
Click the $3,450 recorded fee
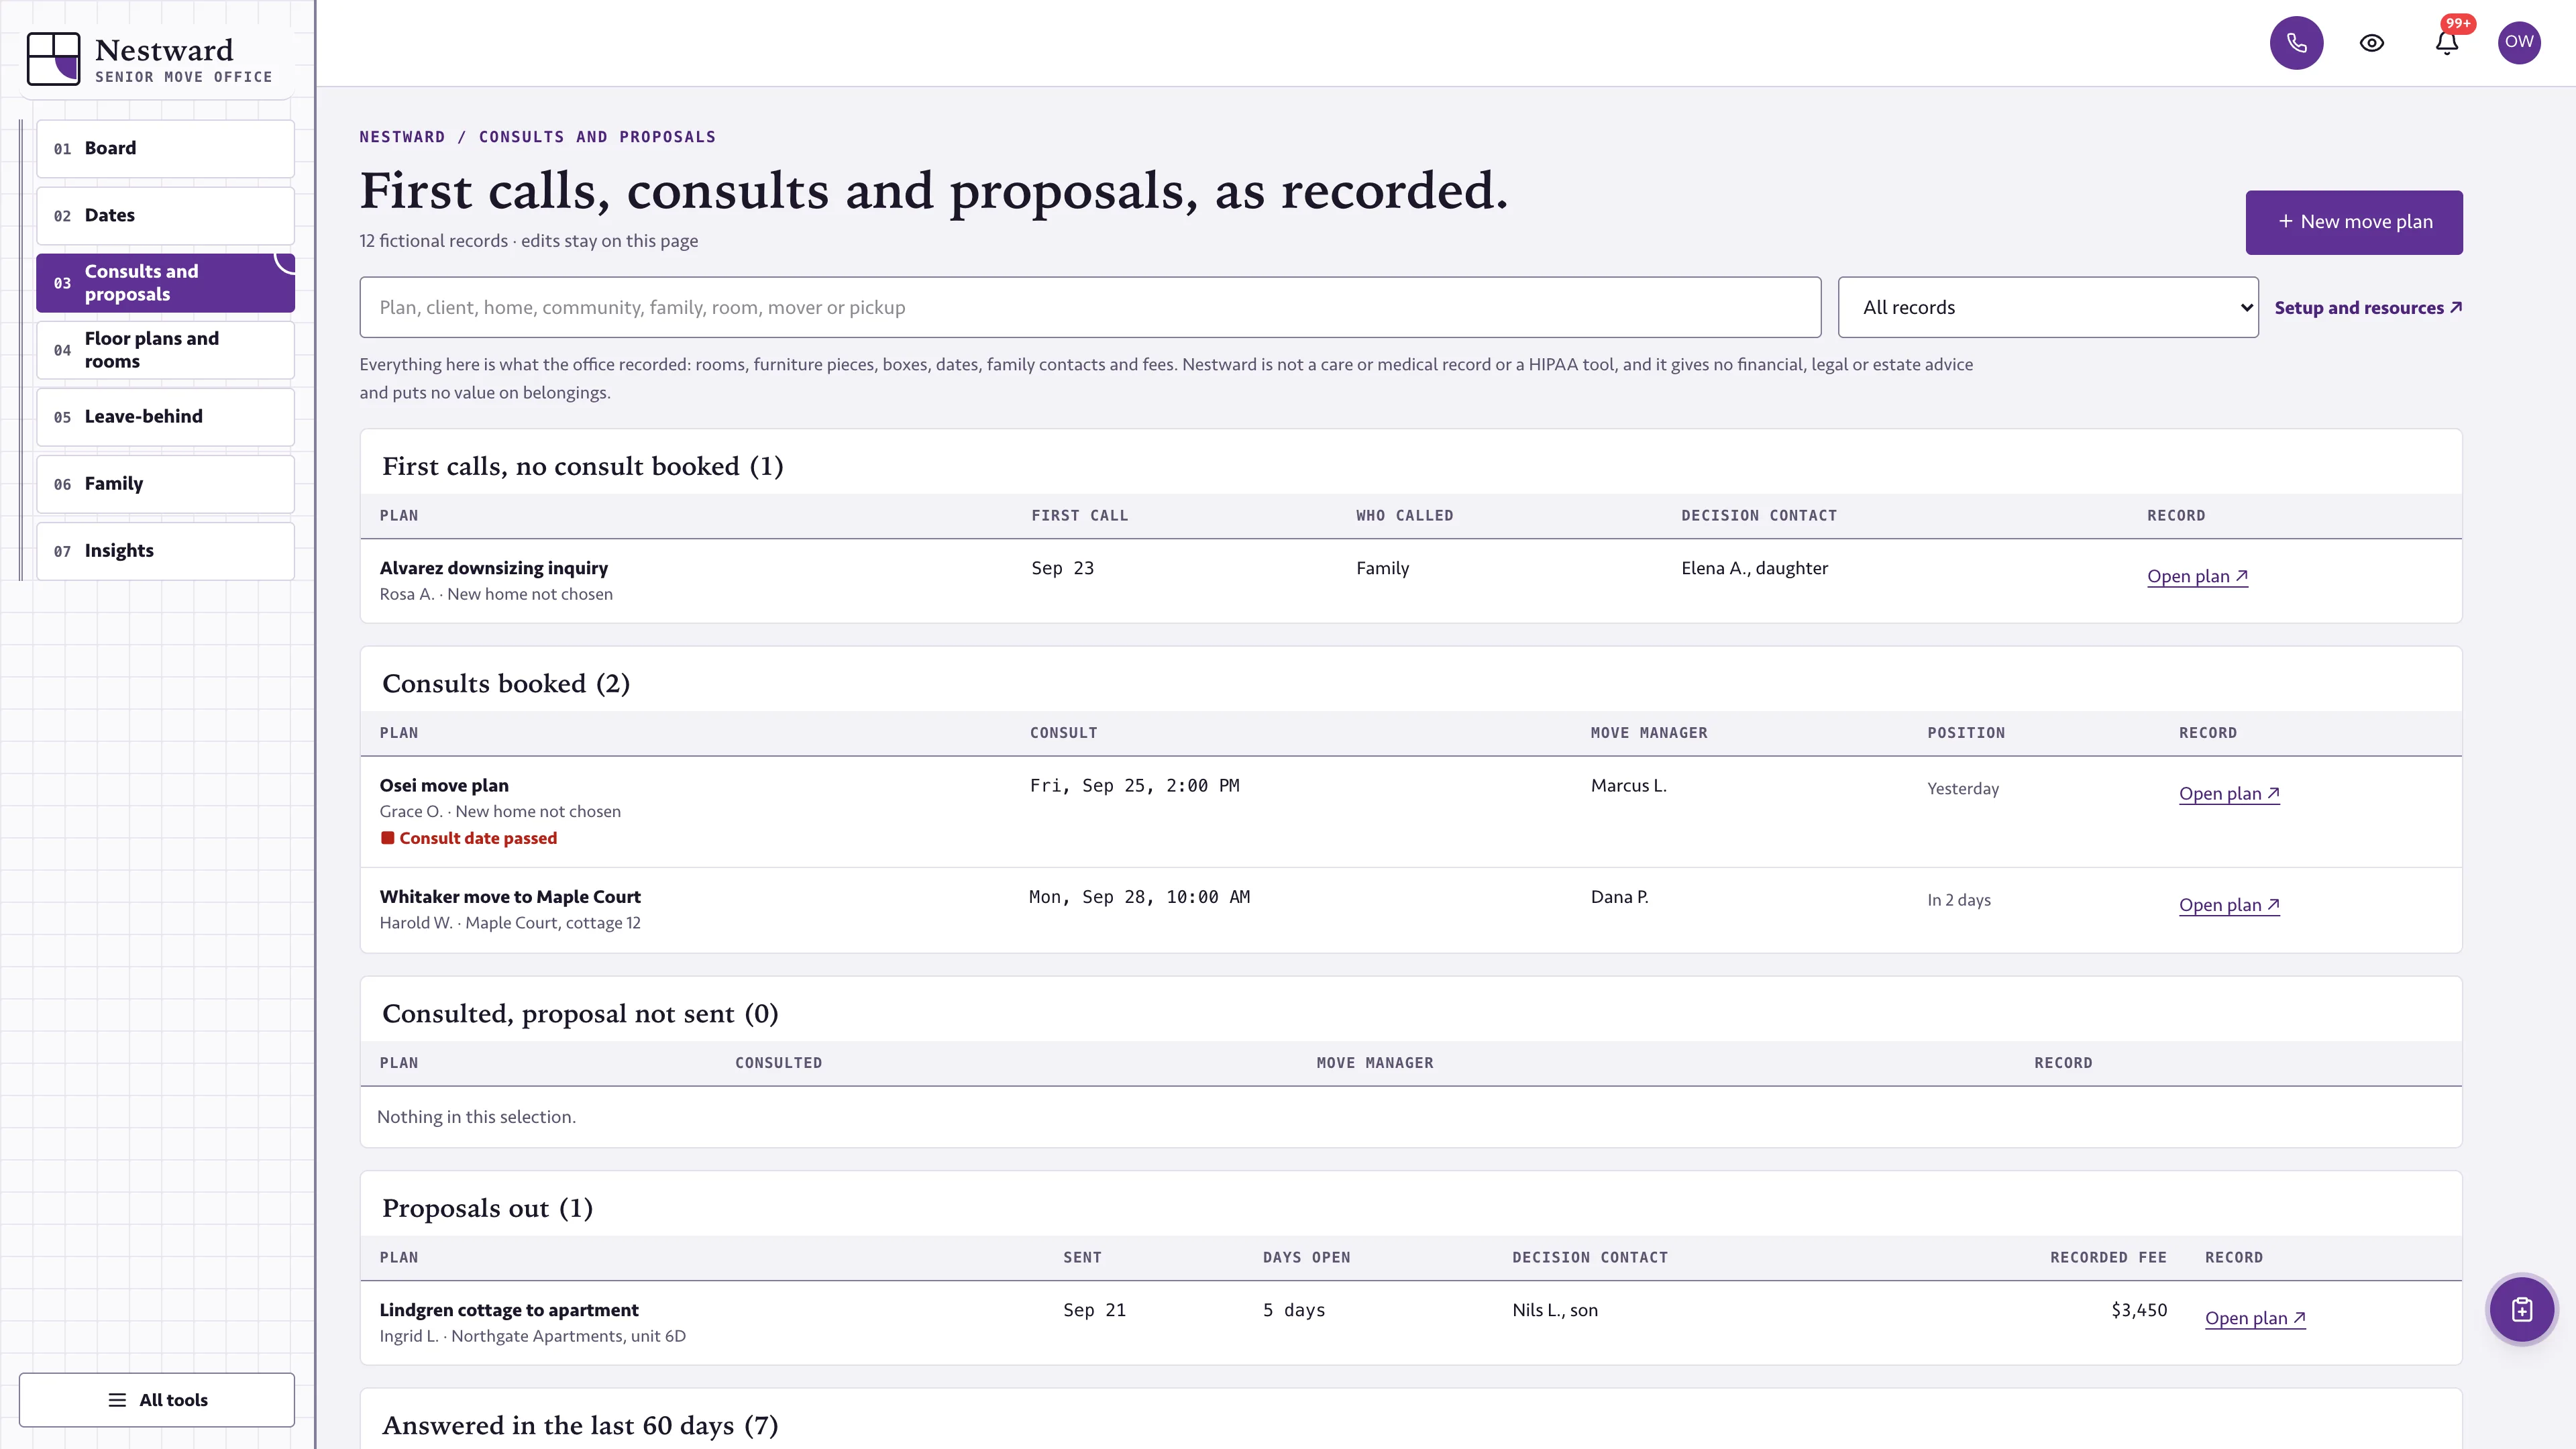2139,1310
